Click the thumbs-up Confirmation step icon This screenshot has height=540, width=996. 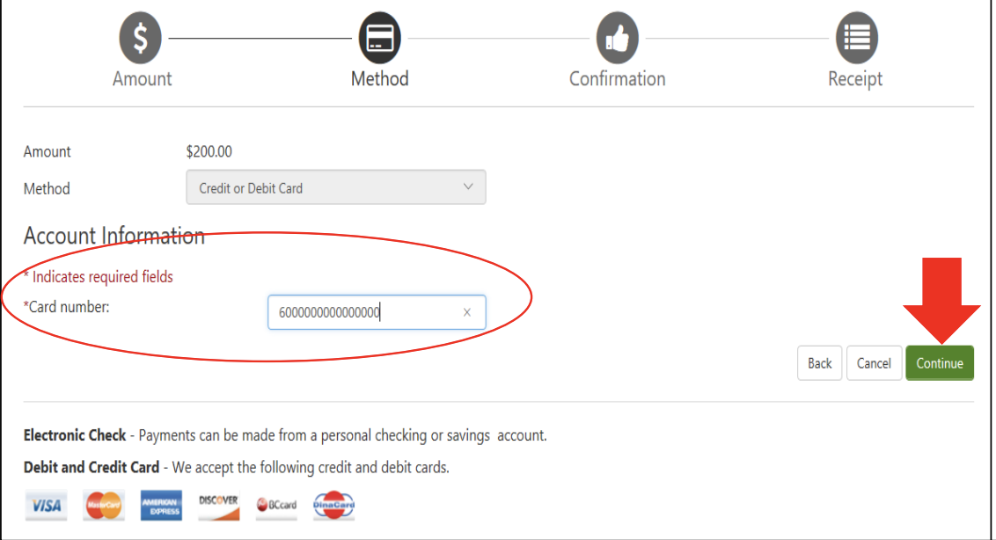[x=617, y=37]
